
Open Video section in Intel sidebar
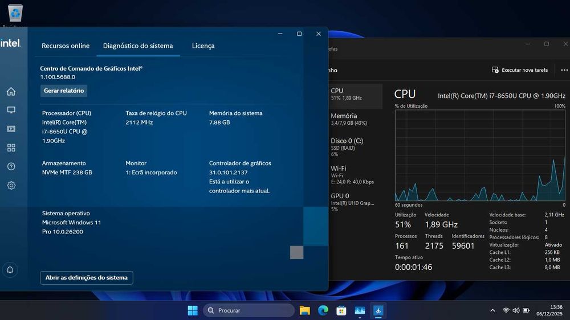[11, 129]
